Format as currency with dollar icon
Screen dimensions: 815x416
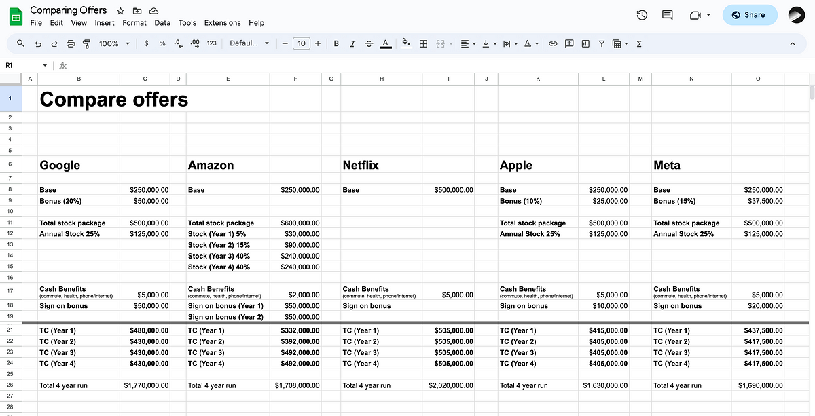(147, 43)
